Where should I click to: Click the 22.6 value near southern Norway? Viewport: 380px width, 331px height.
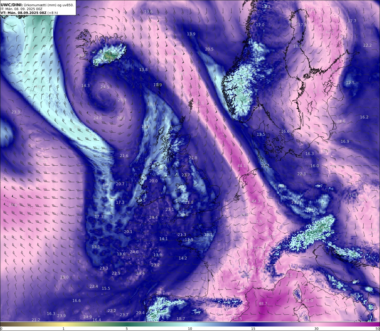(x=258, y=108)
